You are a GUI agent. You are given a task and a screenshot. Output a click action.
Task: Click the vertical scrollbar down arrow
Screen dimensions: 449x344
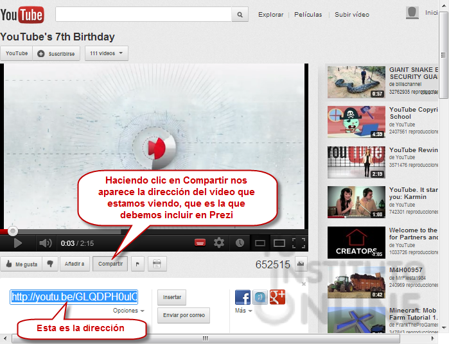pyautogui.click(x=444, y=328)
